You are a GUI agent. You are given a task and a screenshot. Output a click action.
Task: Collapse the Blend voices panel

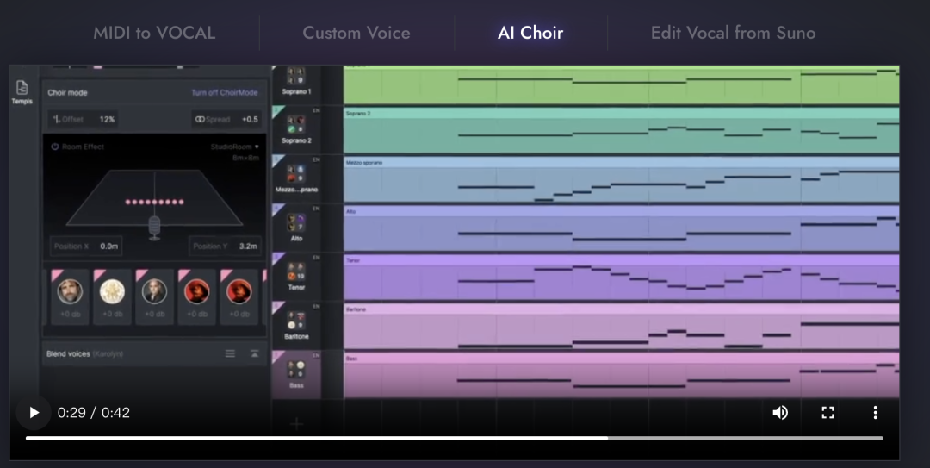[x=254, y=353]
